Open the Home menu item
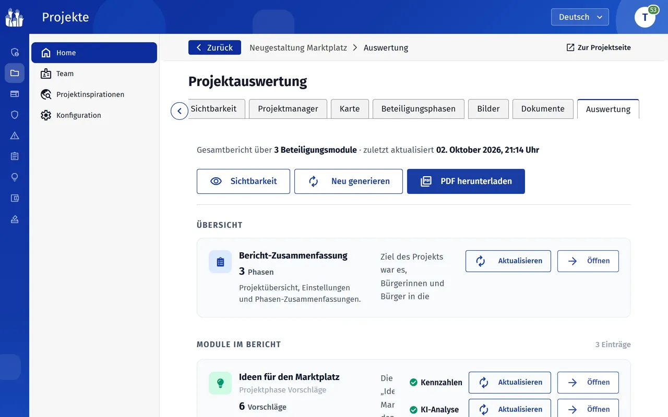Viewport: 668px width, 417px height. pyautogui.click(x=94, y=53)
